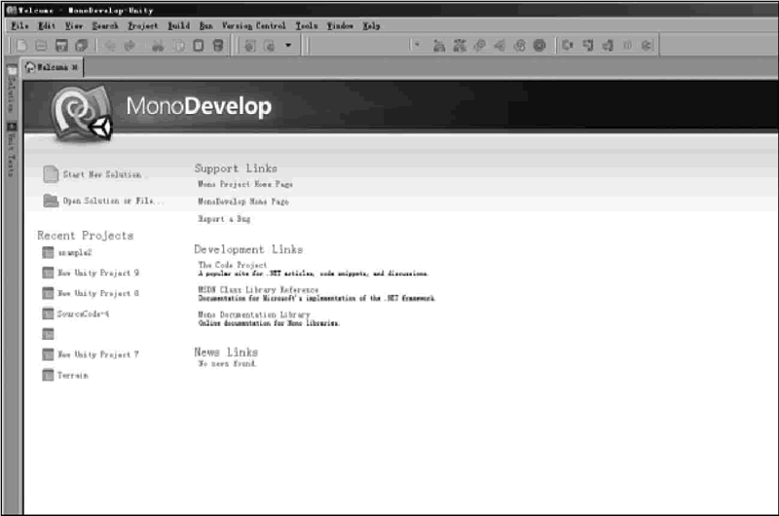Open recent project New Unity Project 7
Screen dimensions: 779x516
(x=97, y=355)
